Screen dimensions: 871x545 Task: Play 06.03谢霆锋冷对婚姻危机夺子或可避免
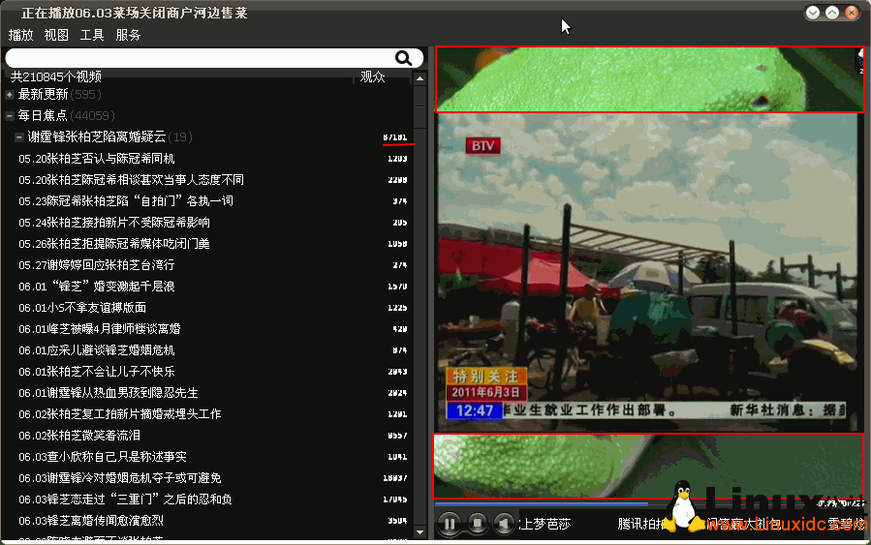[120, 477]
